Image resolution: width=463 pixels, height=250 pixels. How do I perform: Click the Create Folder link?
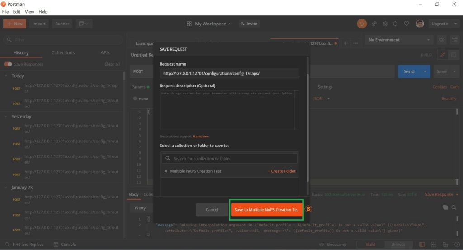tap(281, 171)
